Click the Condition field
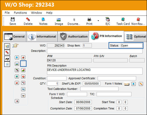 [x=57, y=78]
